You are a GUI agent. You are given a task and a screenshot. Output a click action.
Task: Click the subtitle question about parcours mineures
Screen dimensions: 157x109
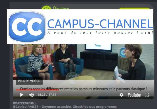click(x=84, y=89)
